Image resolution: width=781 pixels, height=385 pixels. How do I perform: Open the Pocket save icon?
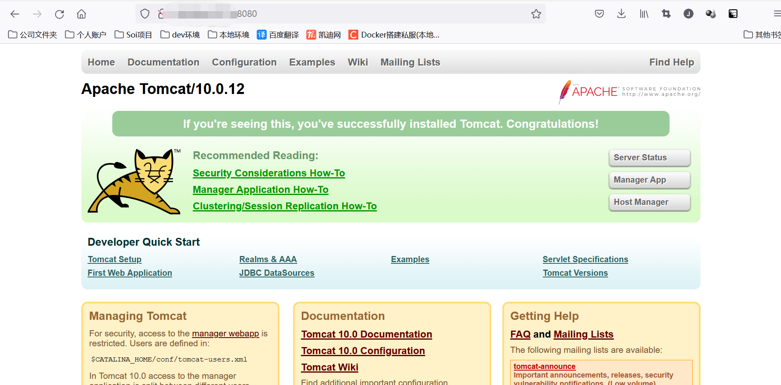point(599,14)
